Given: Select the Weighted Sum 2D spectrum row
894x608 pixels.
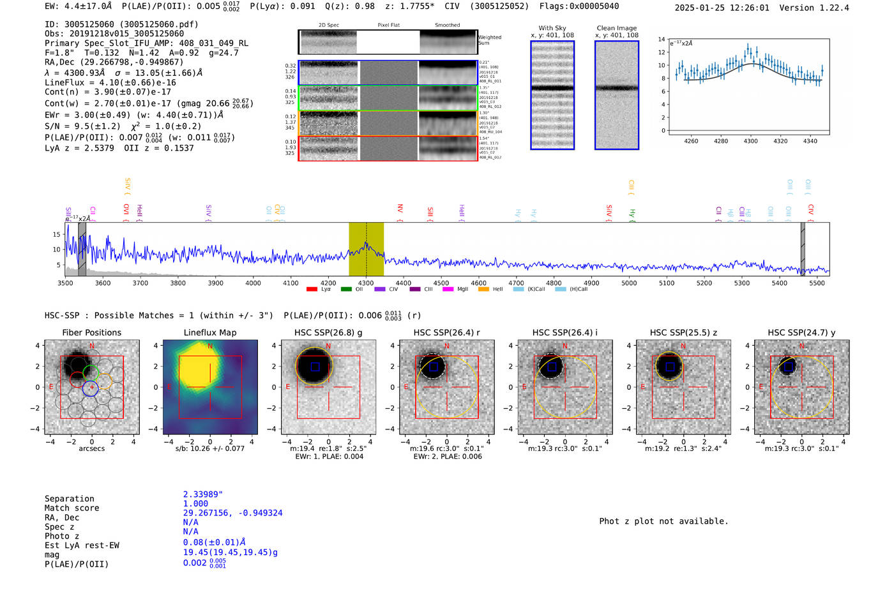Looking at the screenshot, I should tap(388, 42).
